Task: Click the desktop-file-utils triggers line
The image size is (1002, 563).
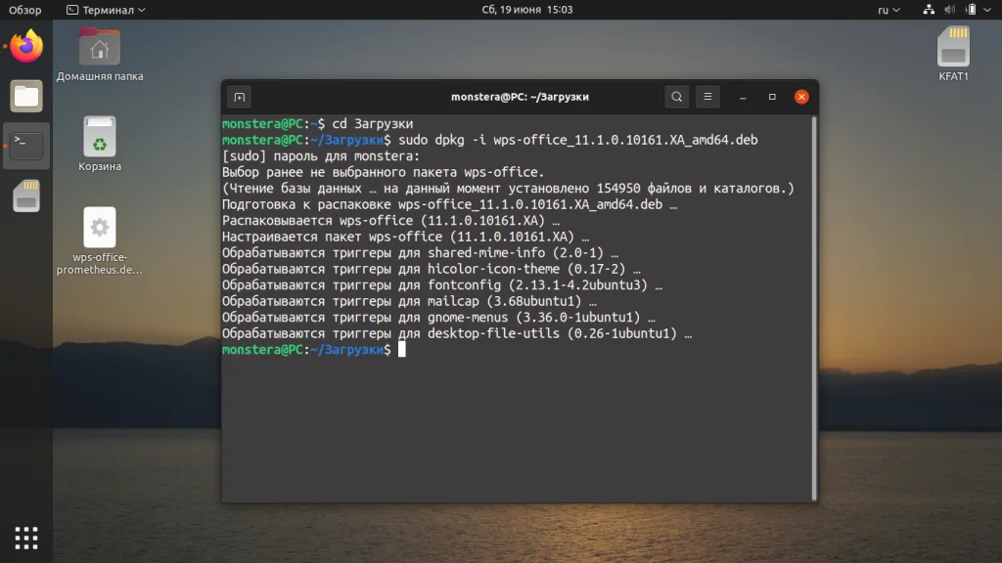Action: click(x=457, y=333)
